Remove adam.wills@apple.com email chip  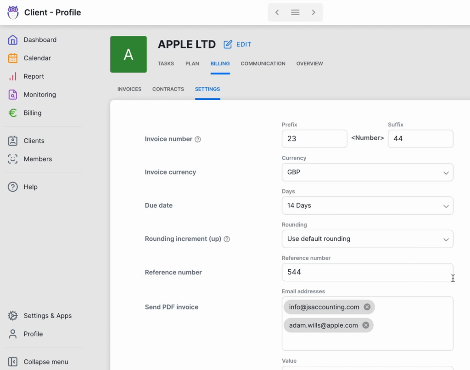click(x=366, y=325)
